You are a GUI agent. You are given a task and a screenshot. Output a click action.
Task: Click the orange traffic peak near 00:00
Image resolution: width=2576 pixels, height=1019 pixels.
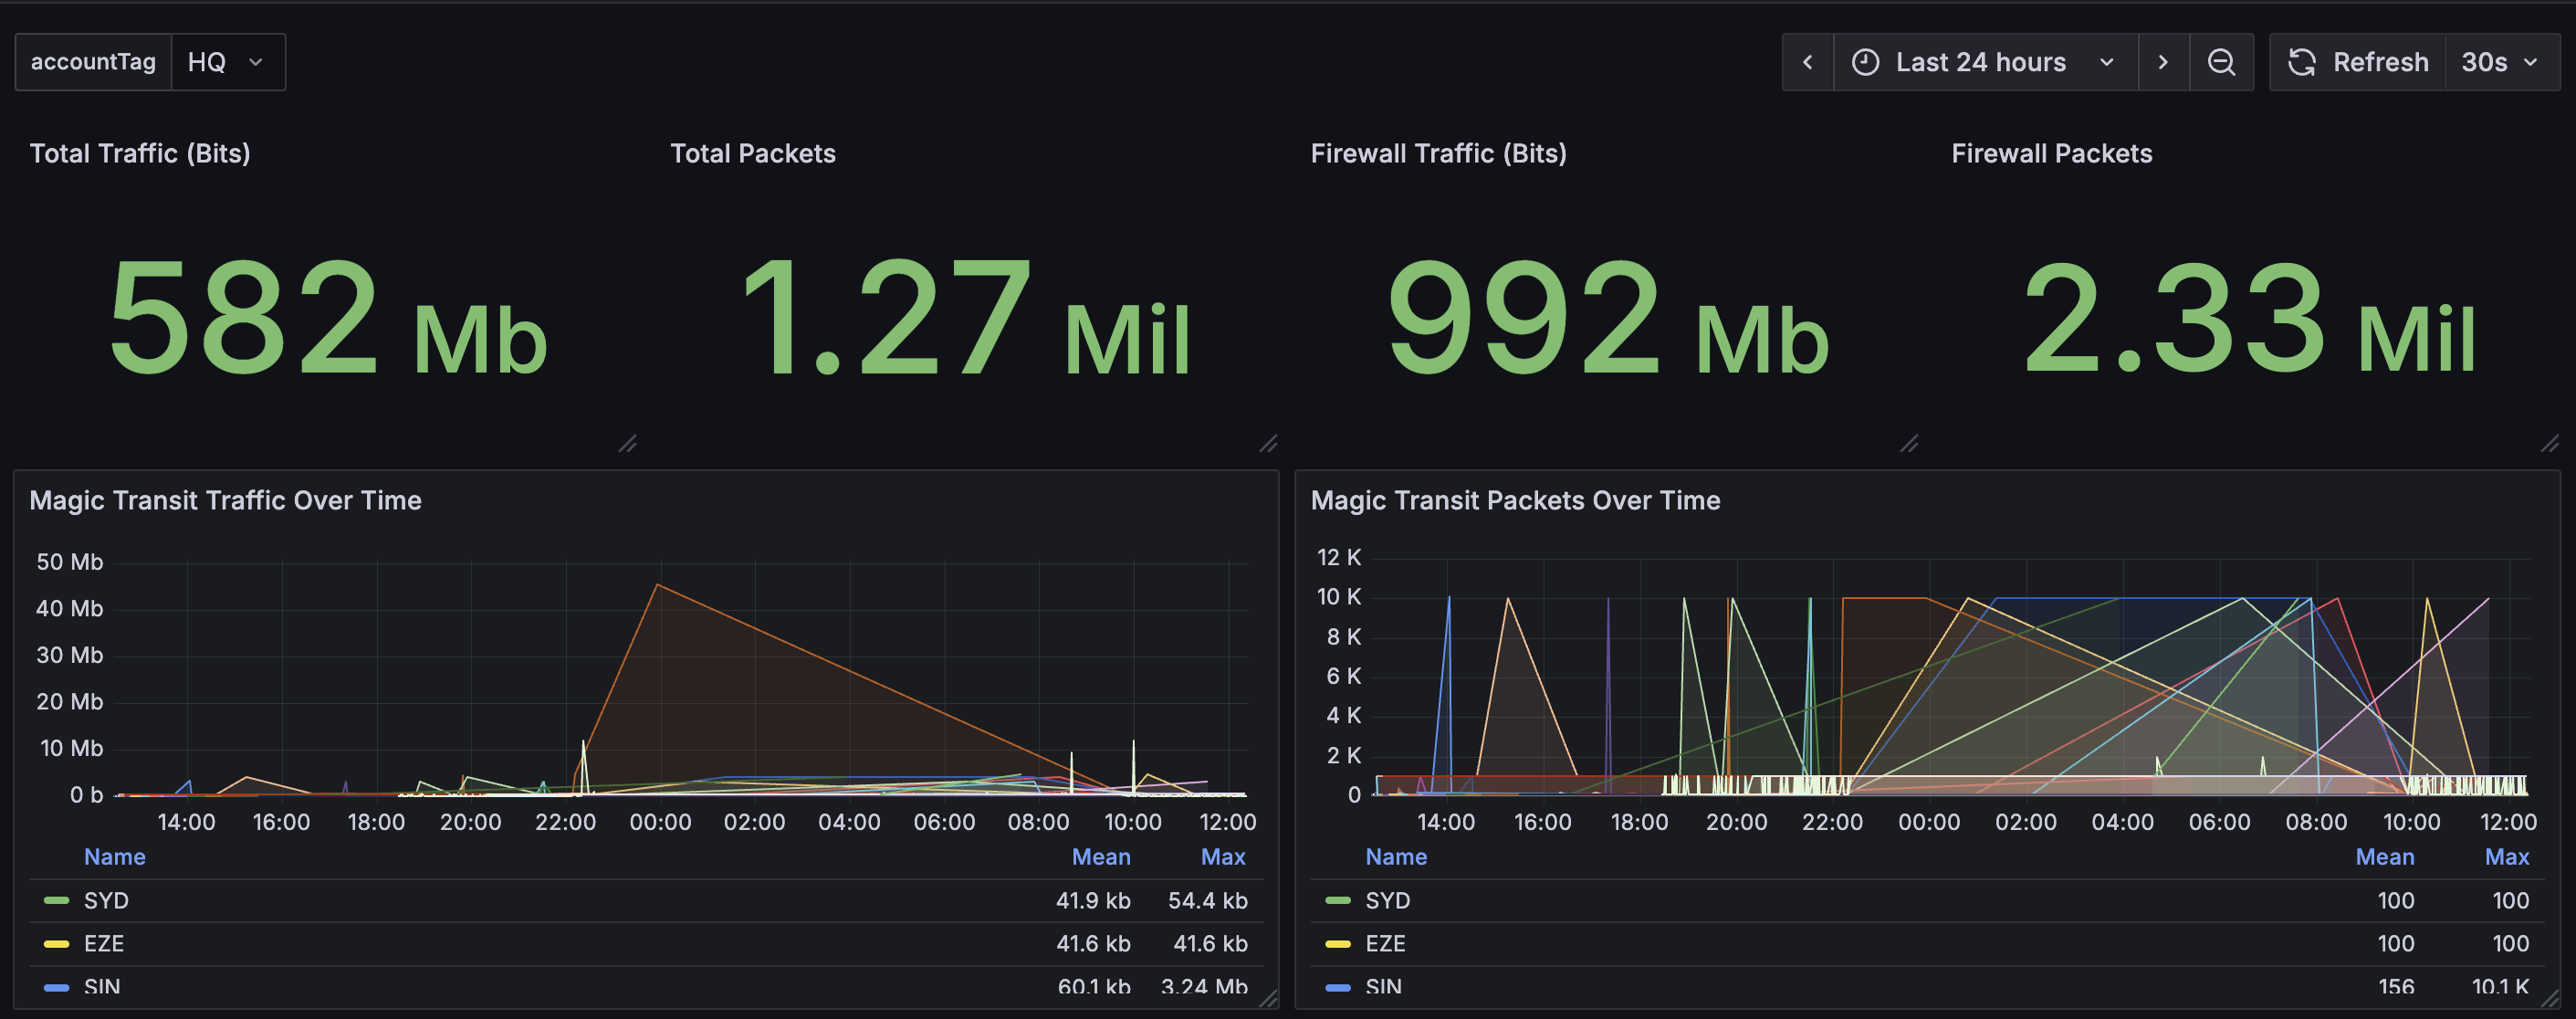point(657,585)
